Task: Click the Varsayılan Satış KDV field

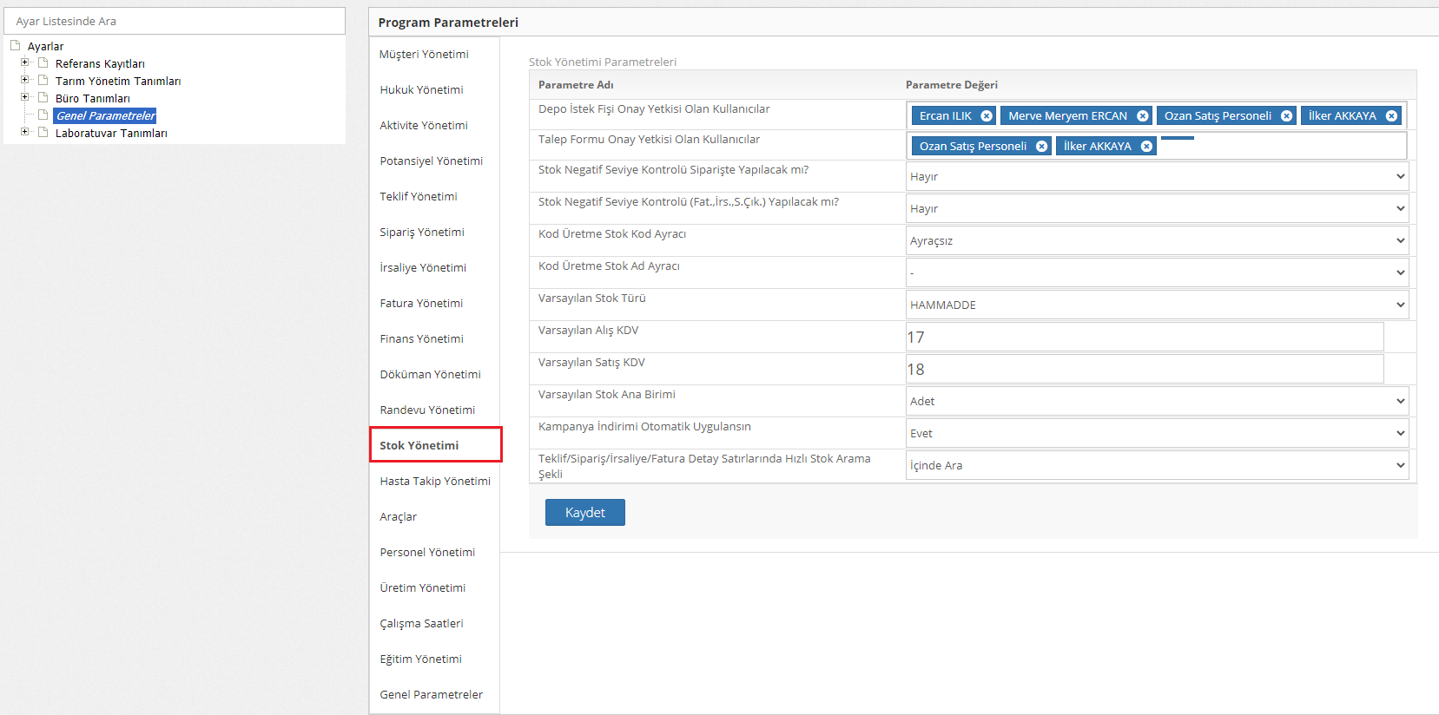Action: click(x=1144, y=369)
